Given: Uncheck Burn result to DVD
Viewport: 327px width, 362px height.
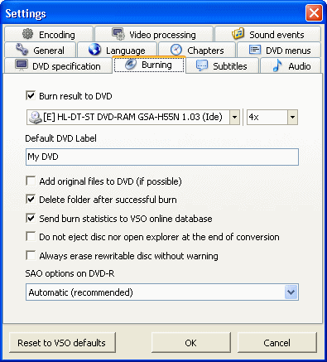Looking at the screenshot, I should pos(31,95).
